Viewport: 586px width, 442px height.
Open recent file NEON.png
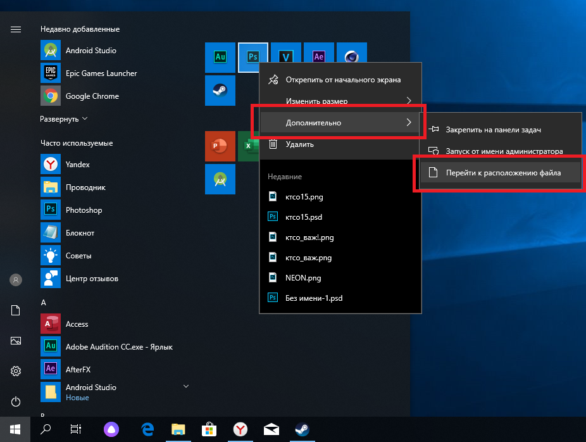pyautogui.click(x=340, y=277)
